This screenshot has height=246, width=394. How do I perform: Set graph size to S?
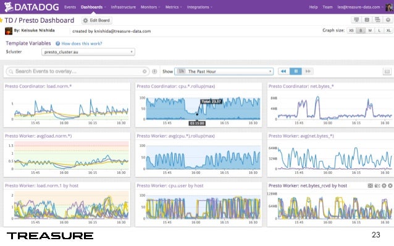[x=361, y=31]
